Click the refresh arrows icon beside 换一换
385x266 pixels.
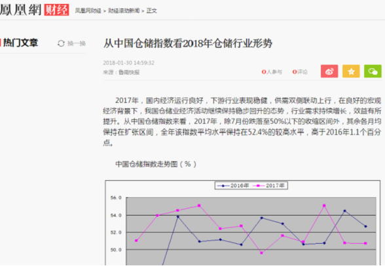(61, 43)
